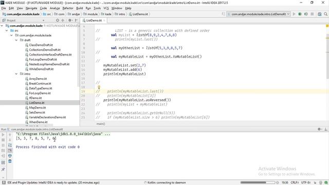Open the Refactor menu
Viewport: 329px width, 185px height.
[68, 8]
